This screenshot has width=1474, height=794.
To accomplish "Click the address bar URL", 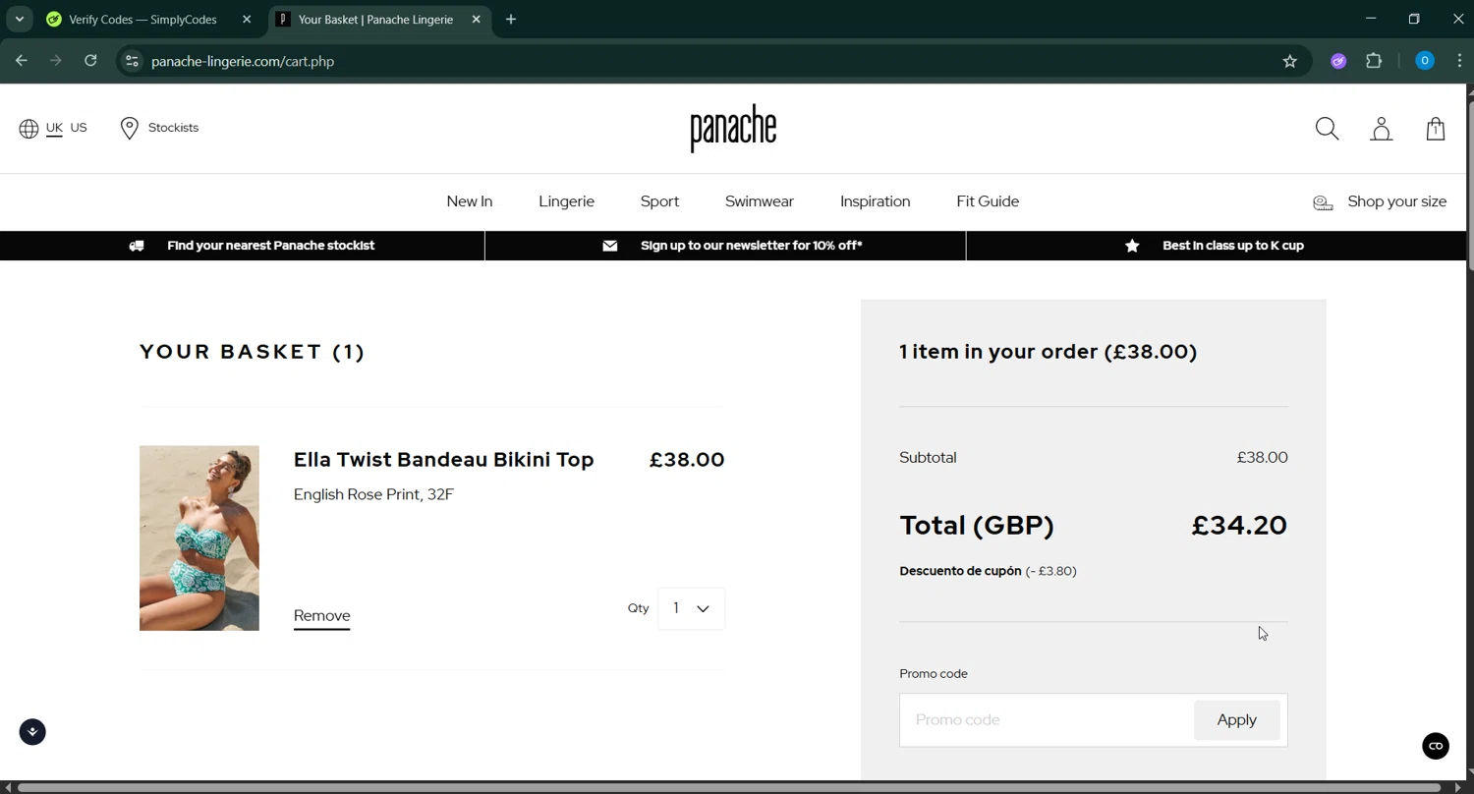I will coord(243,61).
